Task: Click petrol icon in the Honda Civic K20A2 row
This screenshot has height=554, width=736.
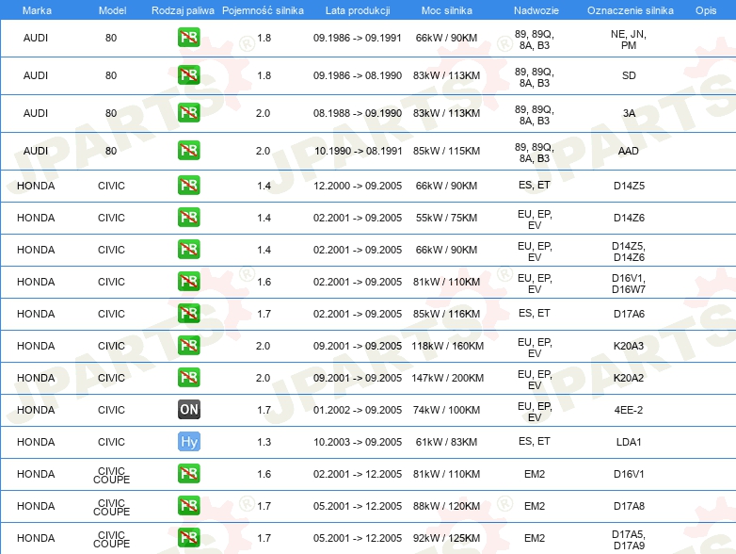Action: (x=189, y=377)
